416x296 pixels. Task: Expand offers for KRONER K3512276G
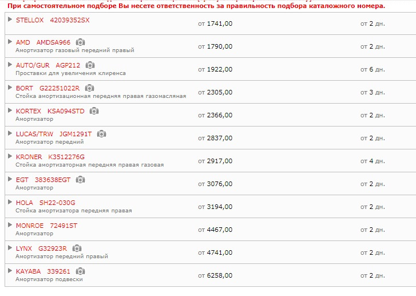pos(10,156)
